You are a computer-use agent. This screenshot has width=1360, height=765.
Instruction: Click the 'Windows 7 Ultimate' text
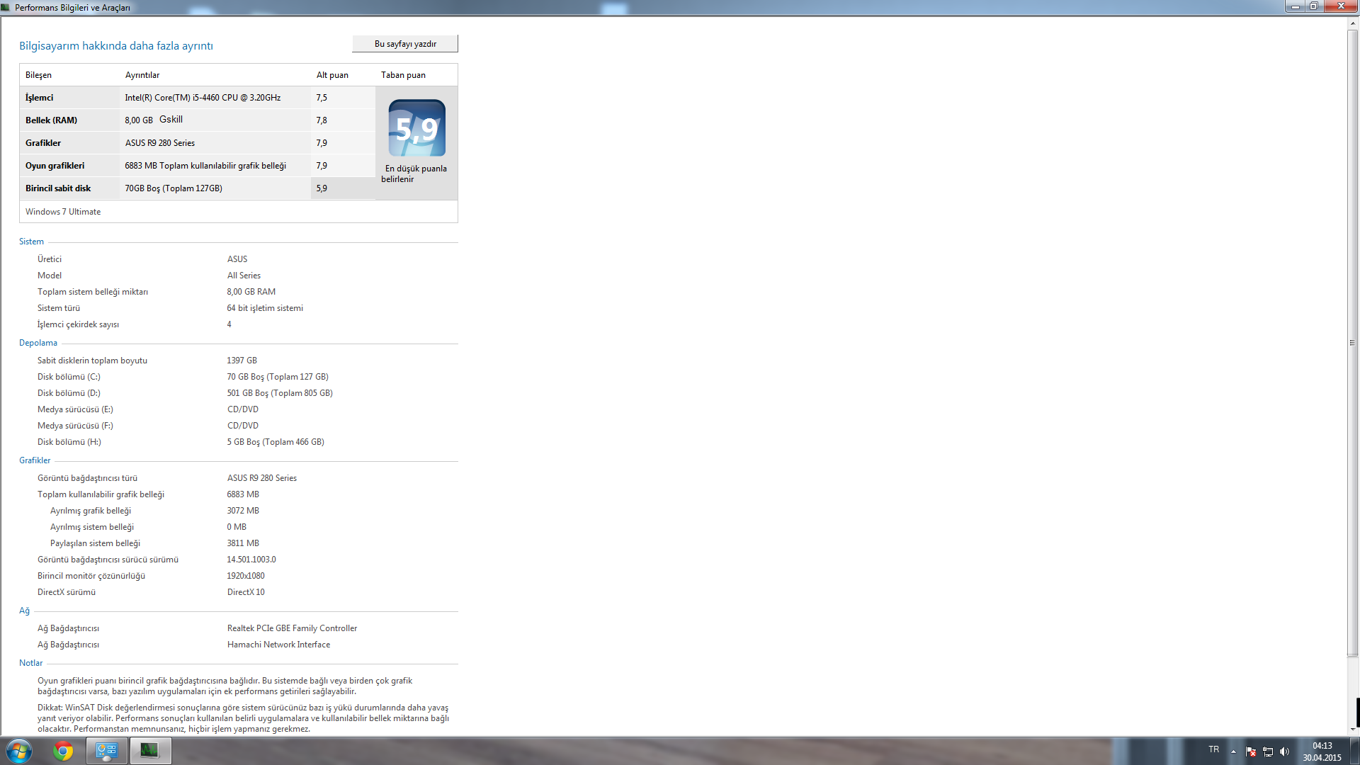pos(63,212)
